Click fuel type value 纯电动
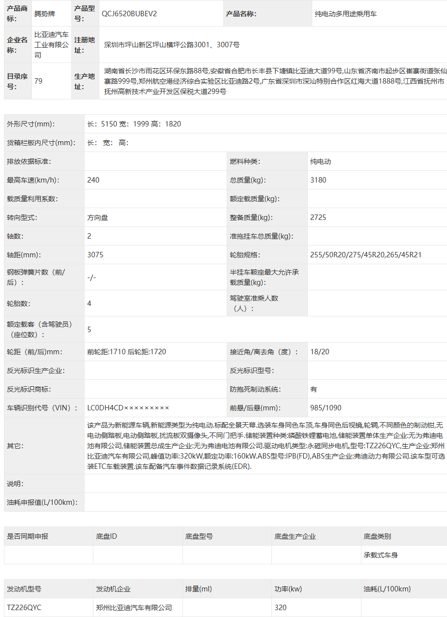Image resolution: width=447 pixels, height=617 pixels. [x=321, y=161]
